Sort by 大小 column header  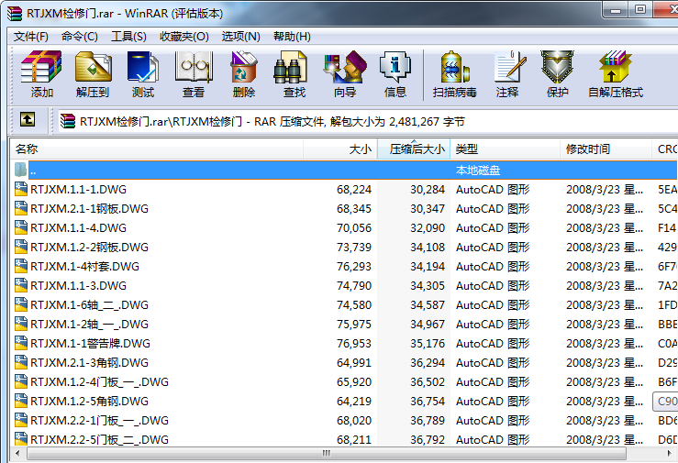pos(340,149)
